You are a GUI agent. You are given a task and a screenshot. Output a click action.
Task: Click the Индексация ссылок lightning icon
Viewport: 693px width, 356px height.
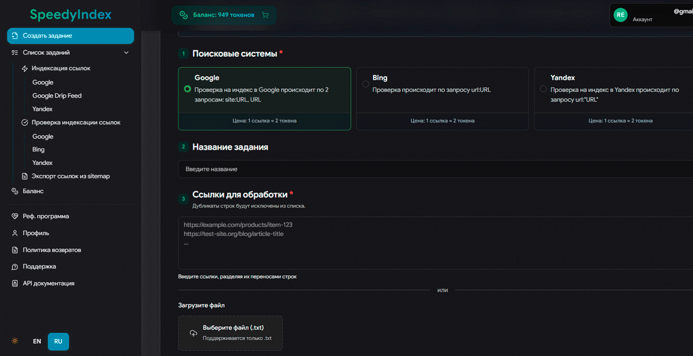tap(25, 68)
